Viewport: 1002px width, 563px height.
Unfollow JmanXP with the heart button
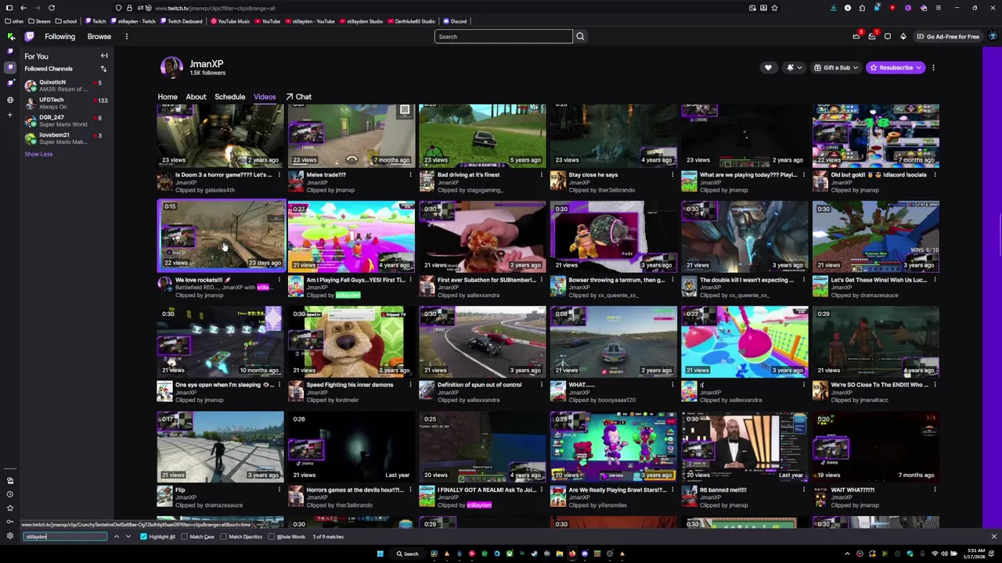point(768,68)
